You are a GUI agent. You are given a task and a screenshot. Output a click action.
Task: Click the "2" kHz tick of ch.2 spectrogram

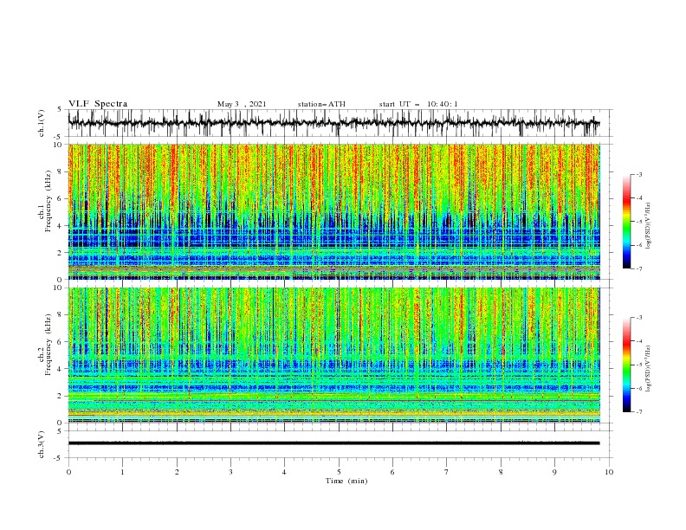[61, 396]
